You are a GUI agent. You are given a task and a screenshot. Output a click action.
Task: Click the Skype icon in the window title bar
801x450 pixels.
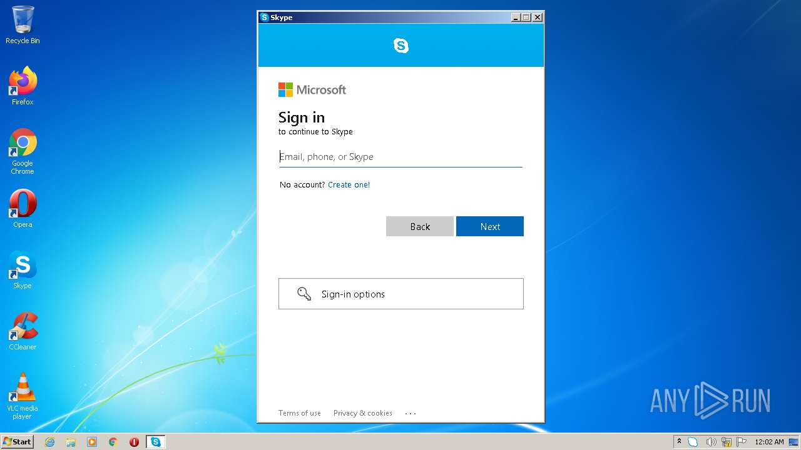265,17
